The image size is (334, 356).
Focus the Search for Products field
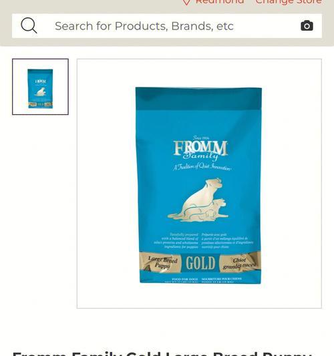click(167, 26)
